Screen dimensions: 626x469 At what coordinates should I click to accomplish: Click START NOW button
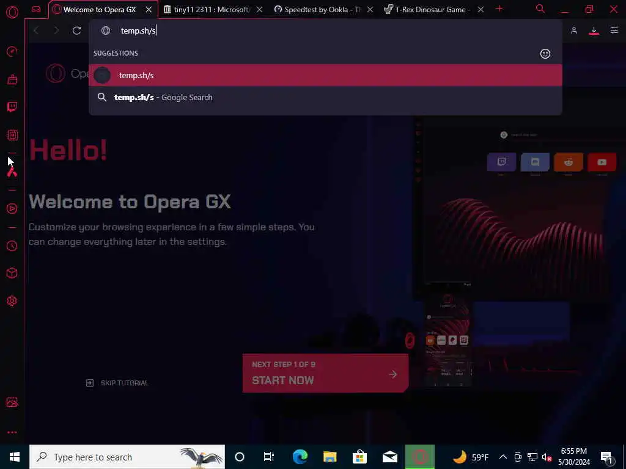pos(325,373)
